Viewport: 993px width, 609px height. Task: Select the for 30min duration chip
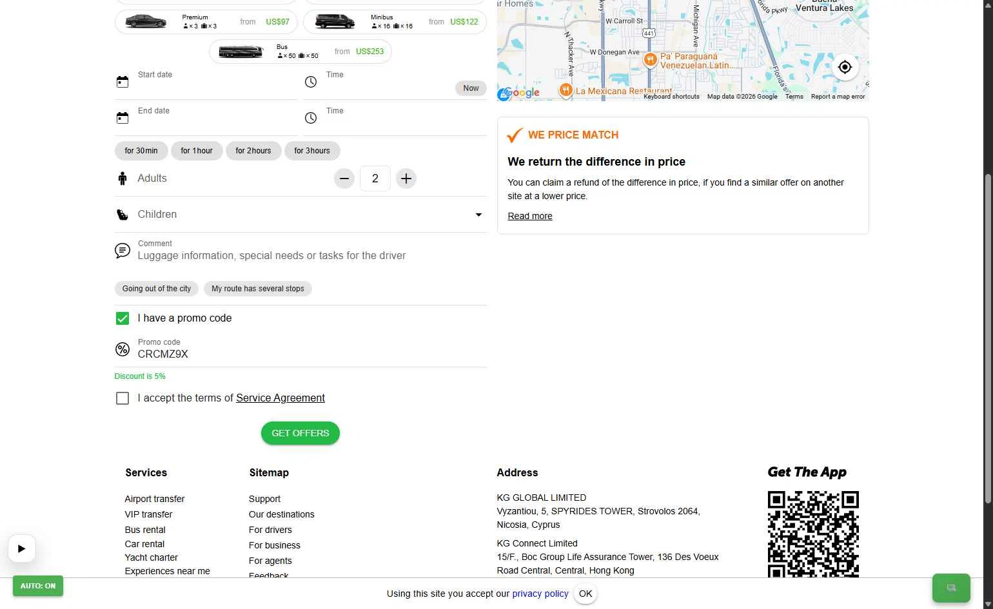[141, 151]
